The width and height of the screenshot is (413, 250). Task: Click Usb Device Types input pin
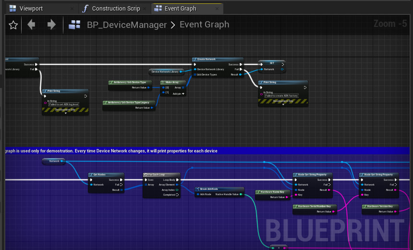click(195, 75)
